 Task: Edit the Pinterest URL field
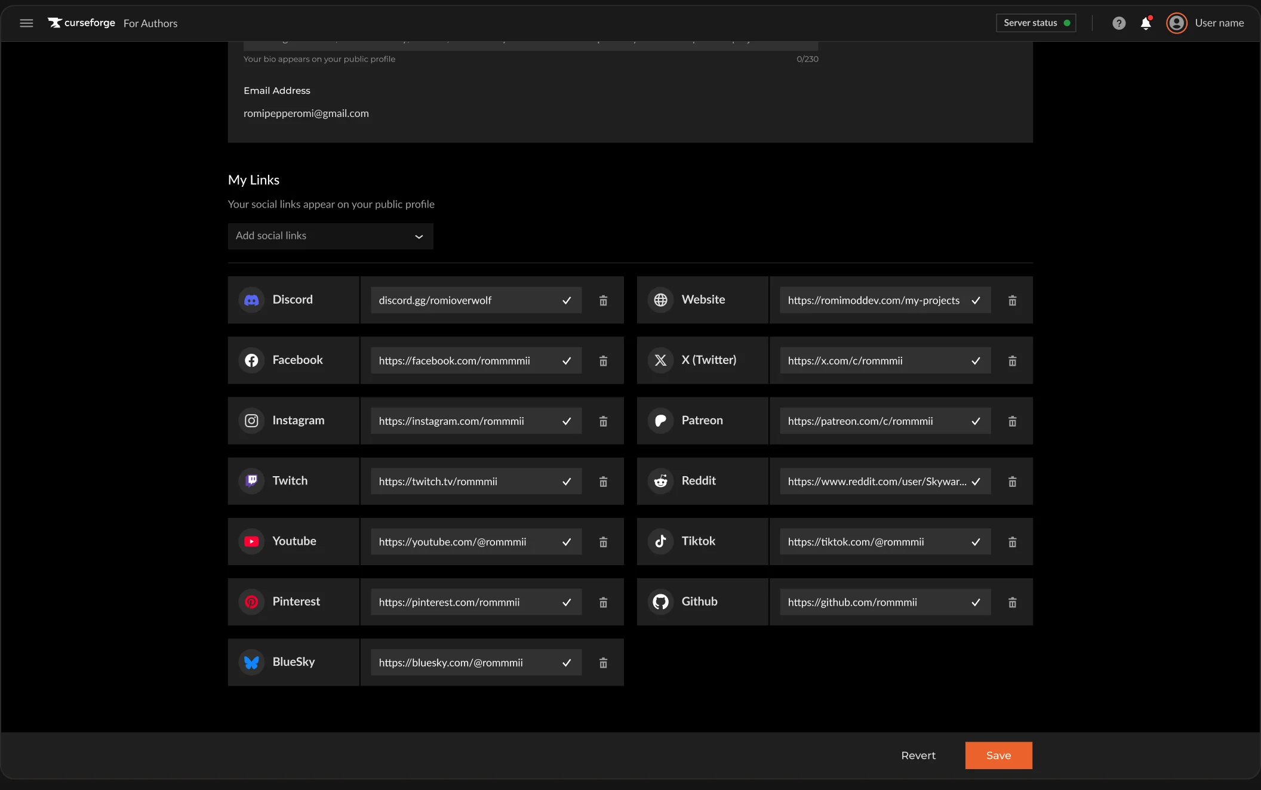[476, 602]
